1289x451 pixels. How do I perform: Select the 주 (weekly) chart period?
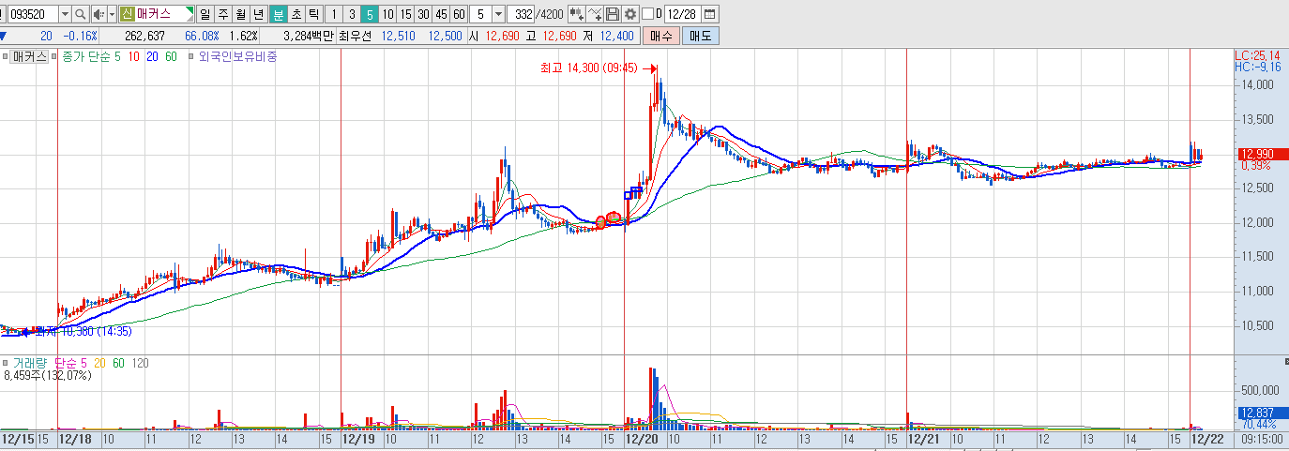(223, 14)
